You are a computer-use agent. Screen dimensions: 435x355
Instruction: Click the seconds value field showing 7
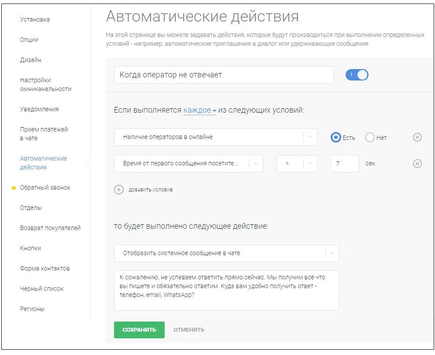coord(345,164)
